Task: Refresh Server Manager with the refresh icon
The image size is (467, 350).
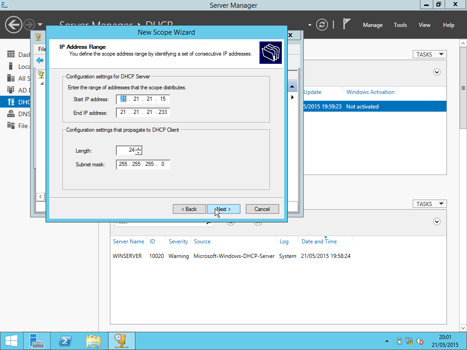Action: (322, 25)
